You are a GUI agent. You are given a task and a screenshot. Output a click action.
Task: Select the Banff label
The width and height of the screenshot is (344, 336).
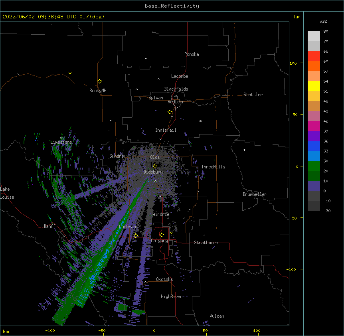(x=49, y=226)
